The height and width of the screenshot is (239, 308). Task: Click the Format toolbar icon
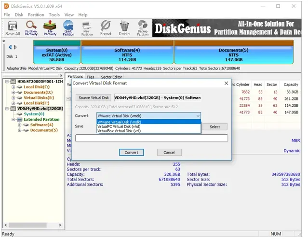point(106,28)
